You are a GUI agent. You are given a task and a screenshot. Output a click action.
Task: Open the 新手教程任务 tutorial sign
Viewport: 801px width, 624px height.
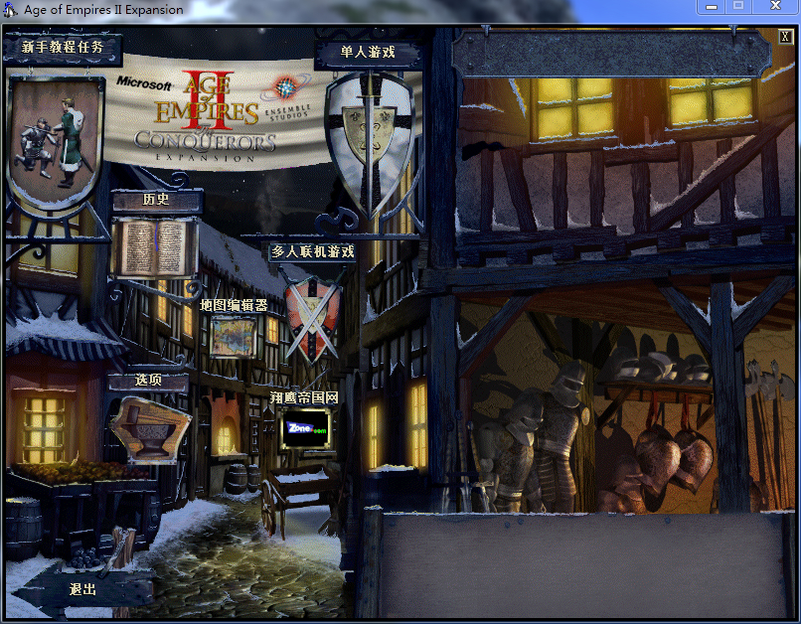[63, 48]
